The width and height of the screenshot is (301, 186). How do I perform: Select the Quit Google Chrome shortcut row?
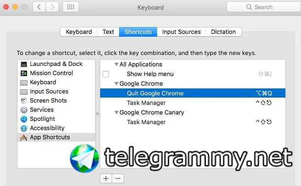coord(193,93)
